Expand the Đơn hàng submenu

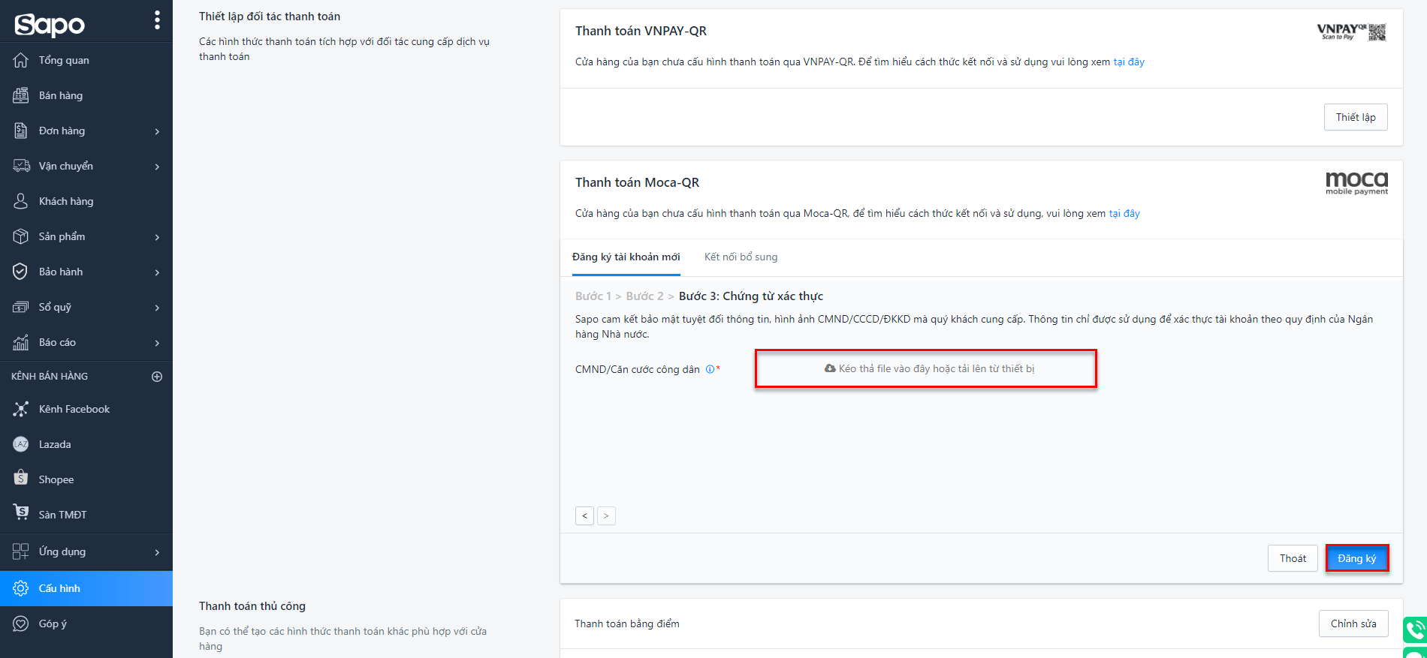tap(157, 131)
